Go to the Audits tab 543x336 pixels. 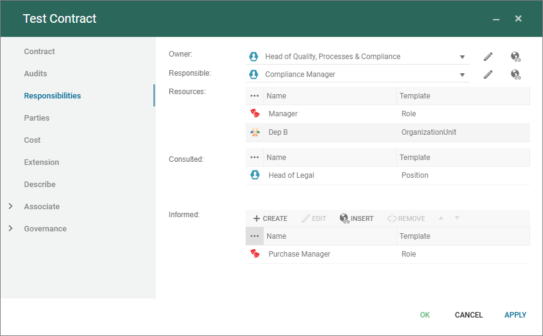pyautogui.click(x=36, y=74)
